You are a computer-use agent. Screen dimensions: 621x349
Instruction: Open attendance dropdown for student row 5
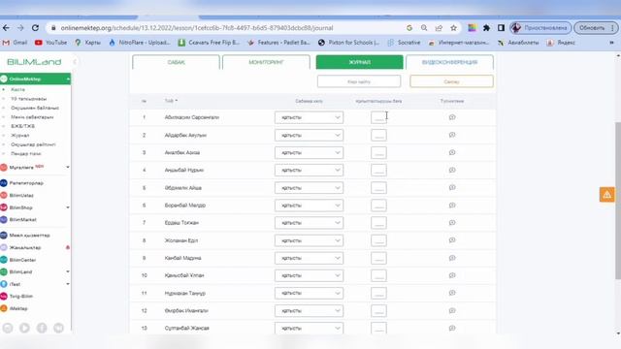(309, 187)
